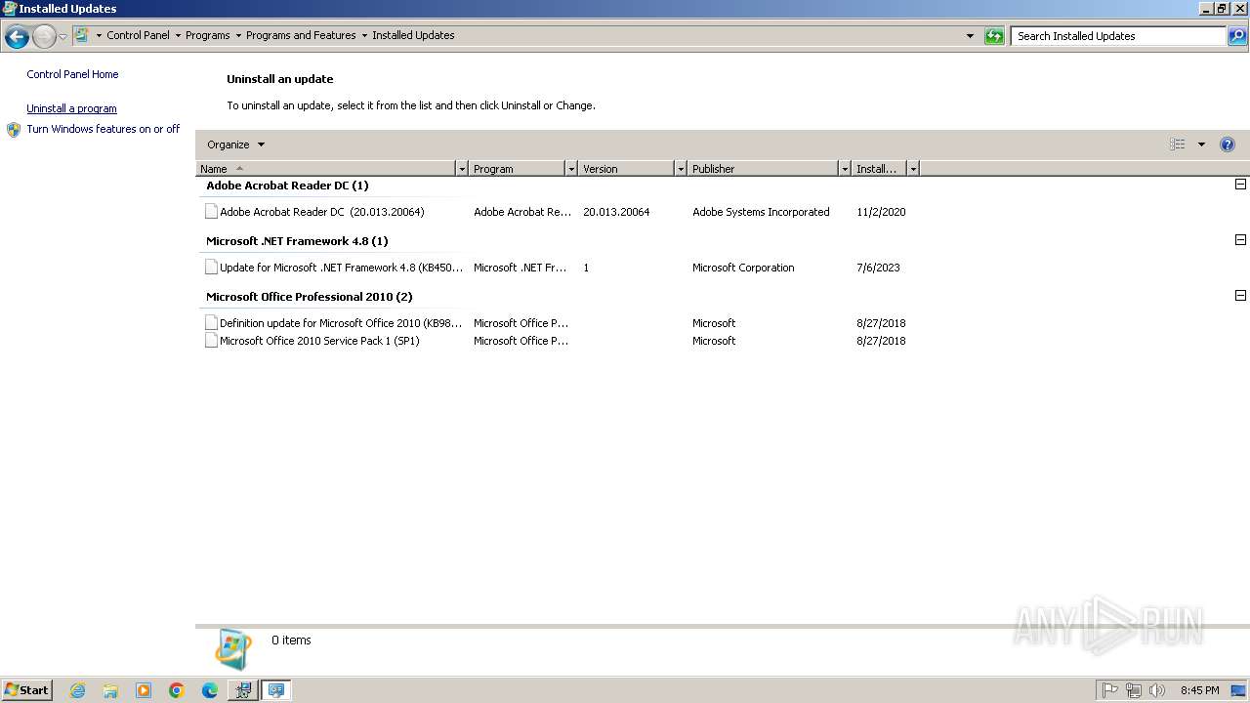Screen dimensions: 1250x703
Task: Select Programs in the breadcrumb path
Action: coord(208,35)
